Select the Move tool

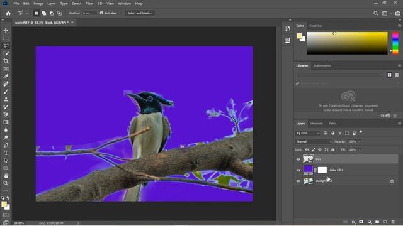pyautogui.click(x=6, y=31)
